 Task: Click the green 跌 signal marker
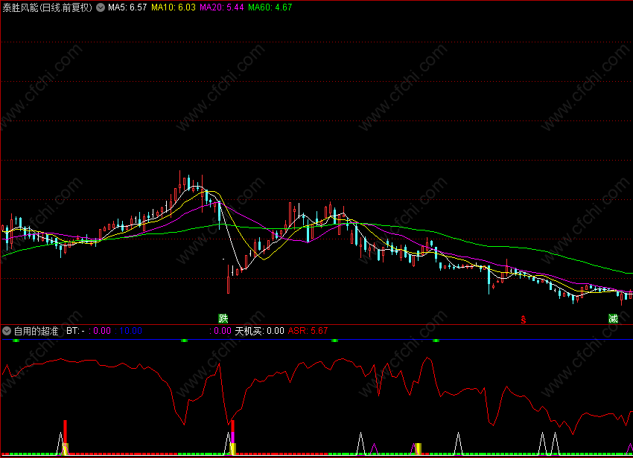coord(223,318)
